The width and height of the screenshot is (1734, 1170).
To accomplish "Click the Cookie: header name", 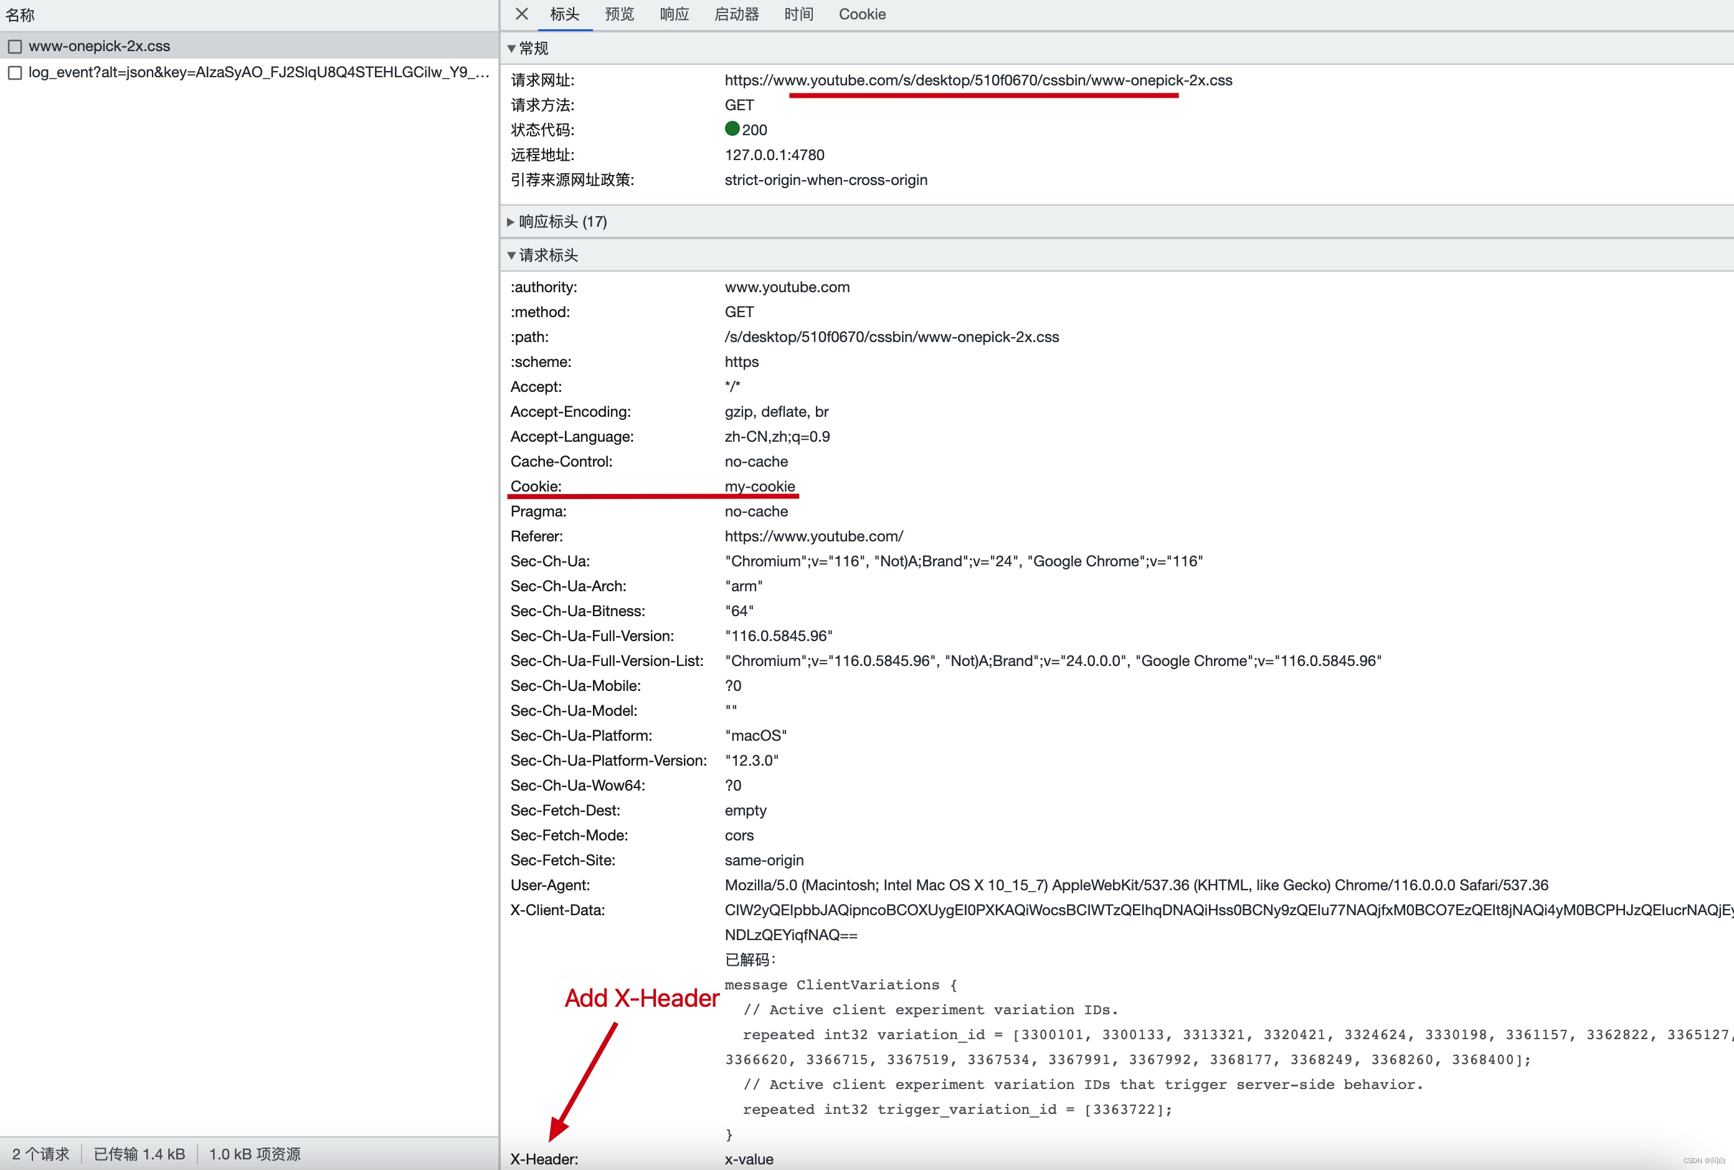I will (536, 487).
